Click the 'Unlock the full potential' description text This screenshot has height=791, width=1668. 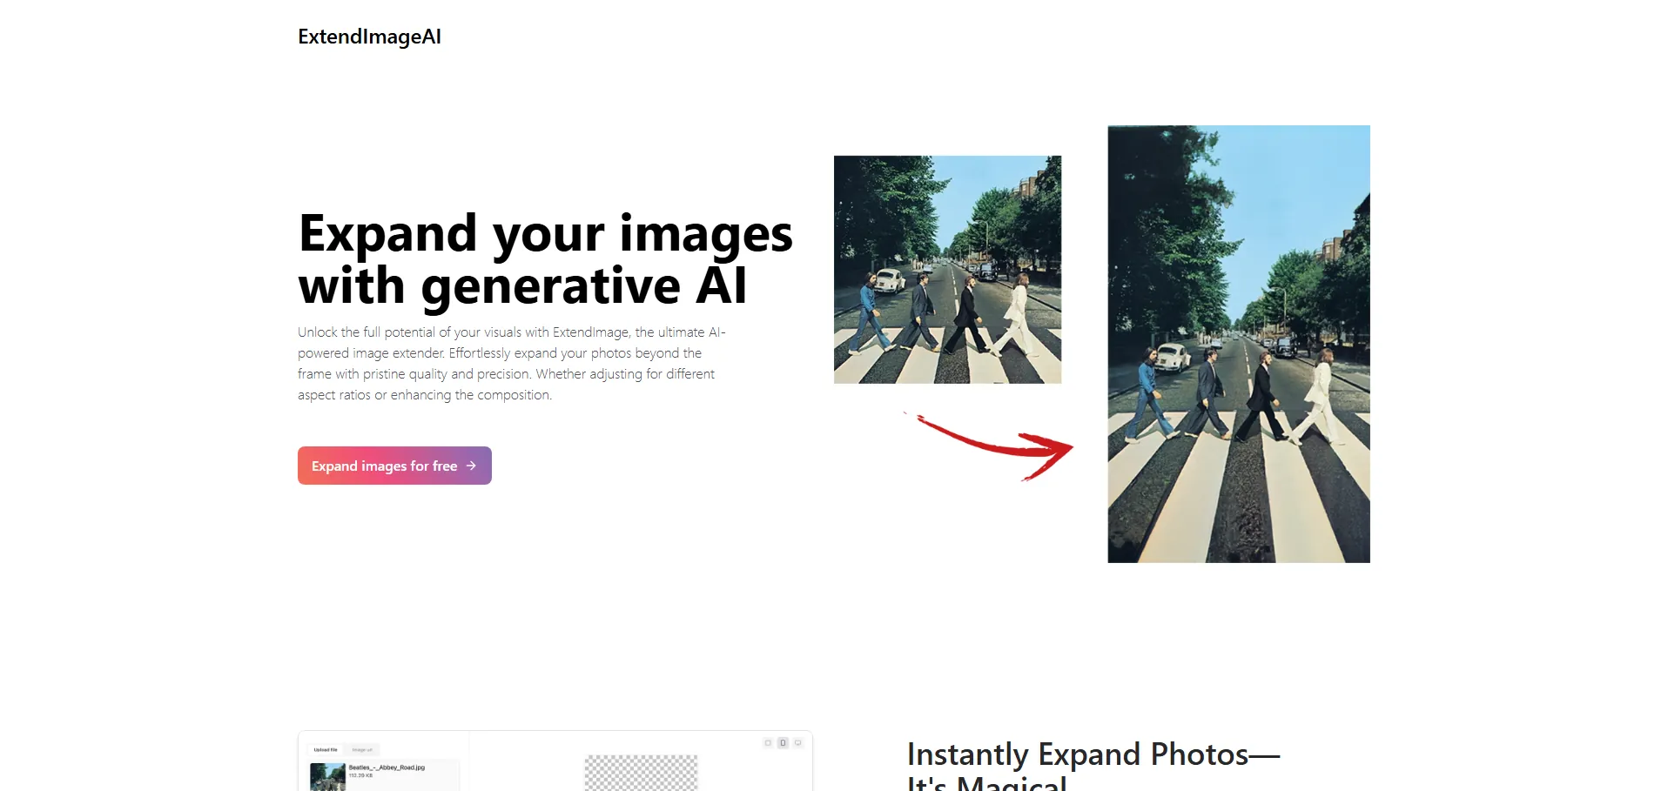(x=511, y=364)
